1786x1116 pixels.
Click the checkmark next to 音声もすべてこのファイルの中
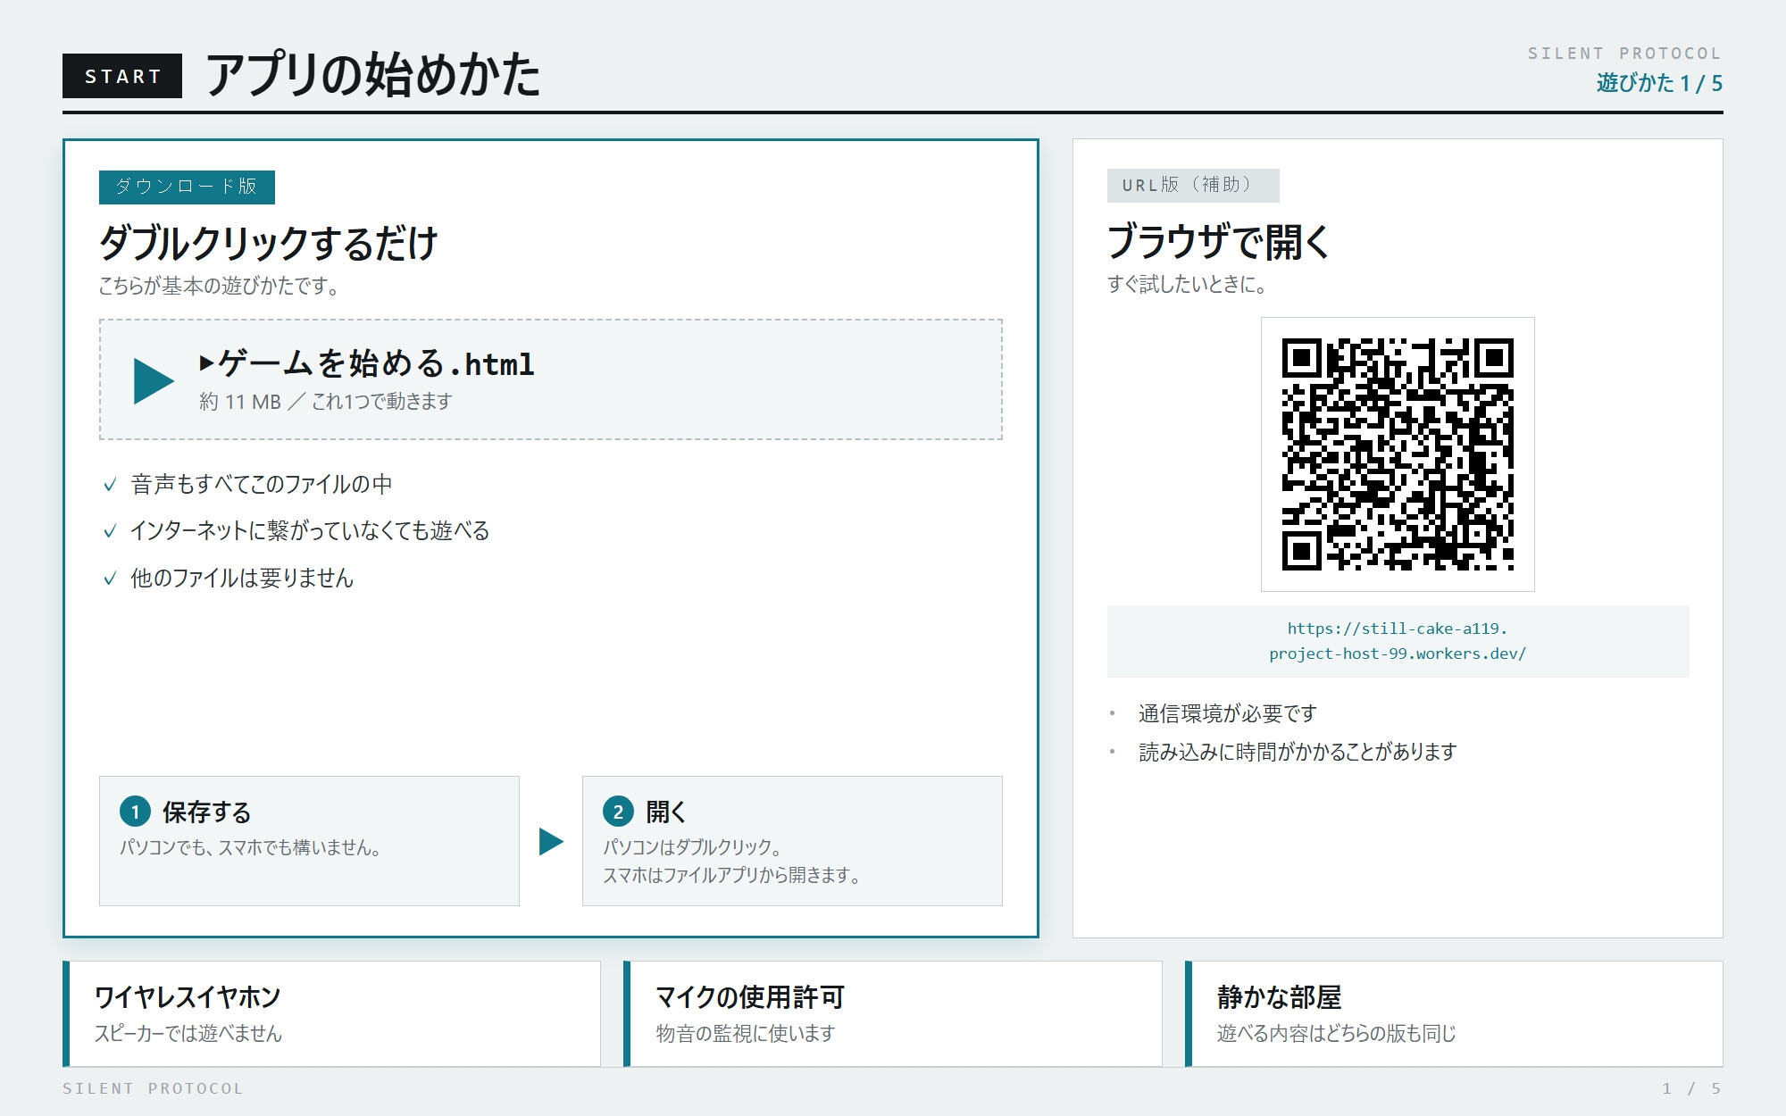point(110,485)
